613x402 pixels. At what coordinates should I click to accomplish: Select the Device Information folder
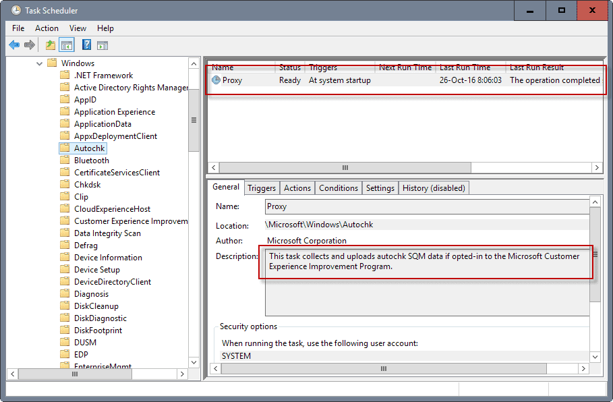(109, 257)
